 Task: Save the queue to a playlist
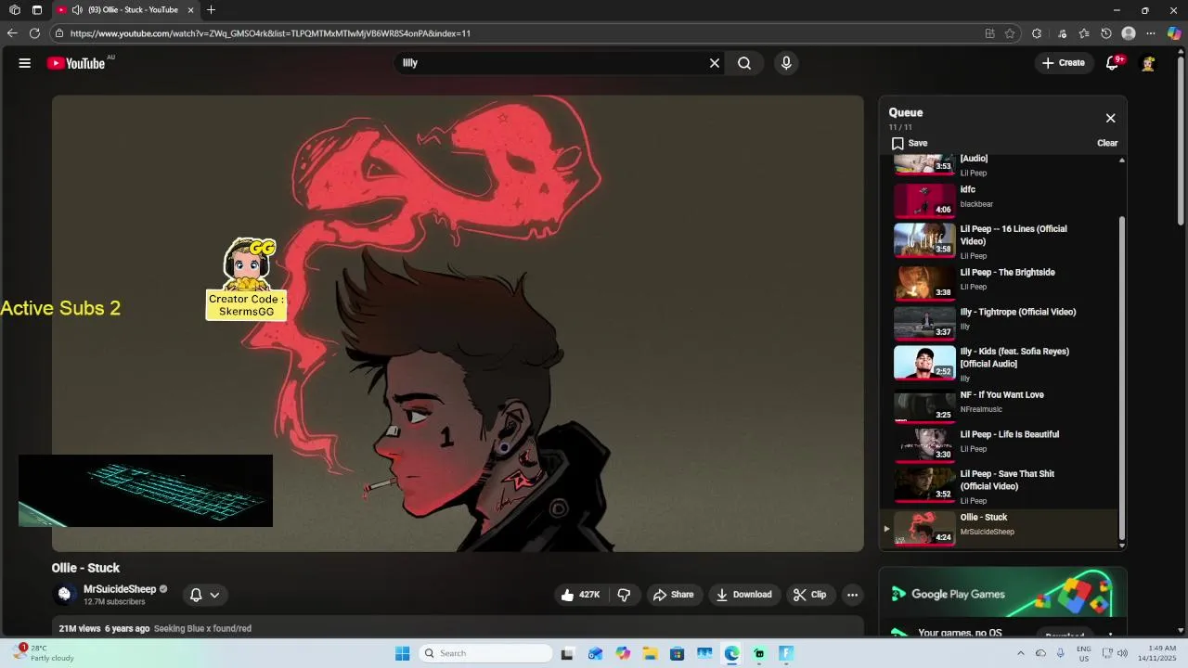910,143
